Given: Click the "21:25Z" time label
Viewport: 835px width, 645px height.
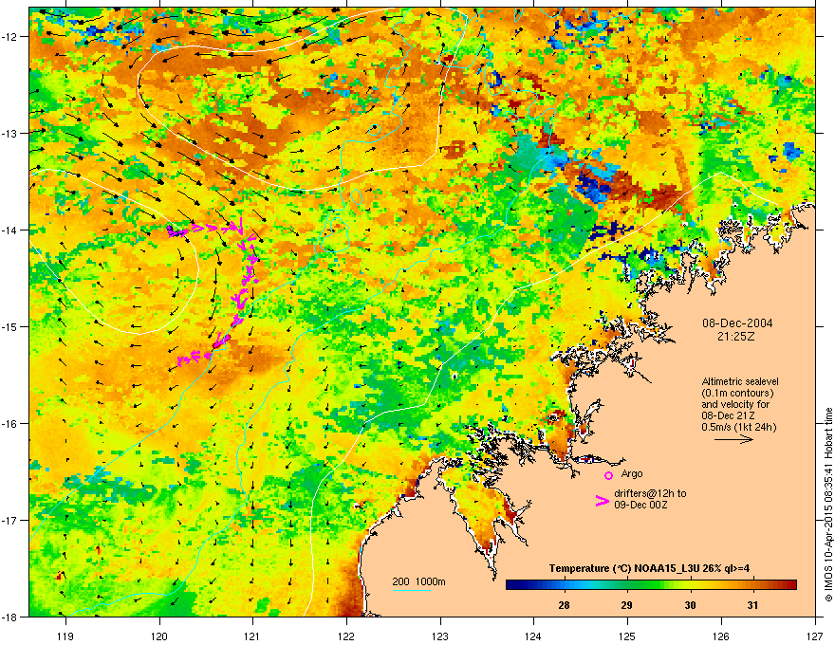Looking at the screenshot, I should pyautogui.click(x=736, y=337).
